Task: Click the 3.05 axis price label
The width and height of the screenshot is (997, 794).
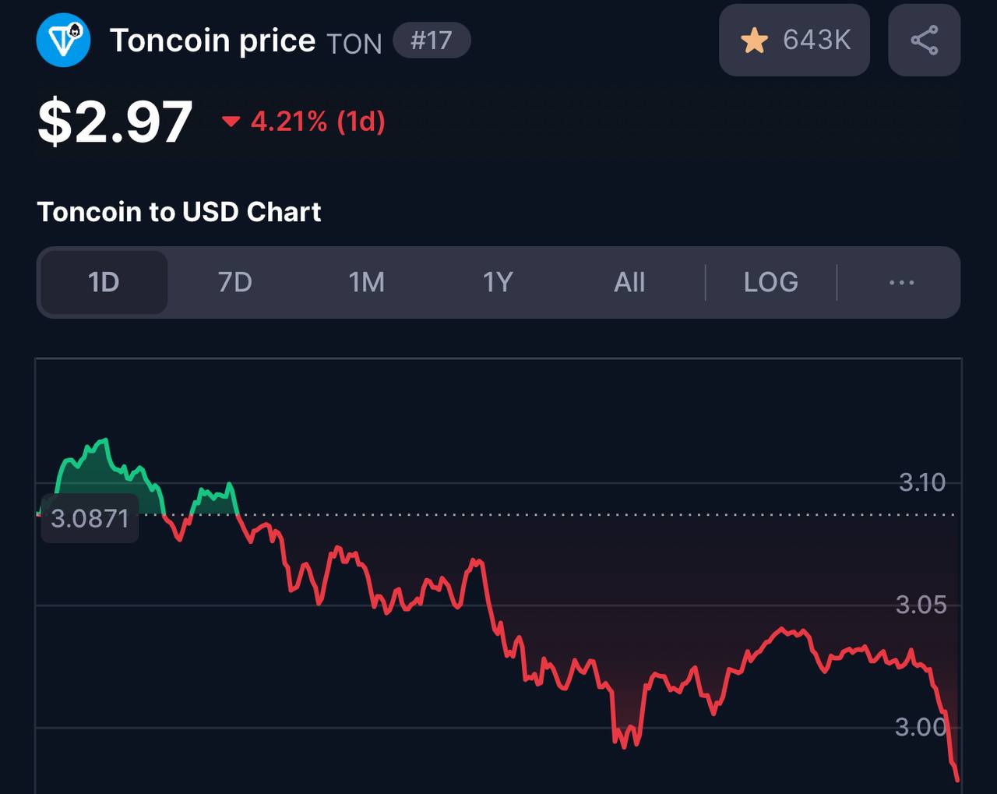Action: click(921, 605)
